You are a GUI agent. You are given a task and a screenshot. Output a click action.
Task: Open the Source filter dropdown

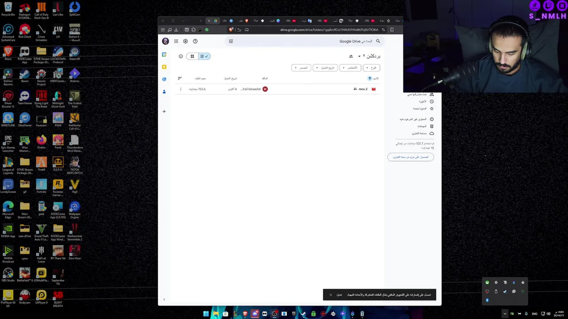click(301, 68)
